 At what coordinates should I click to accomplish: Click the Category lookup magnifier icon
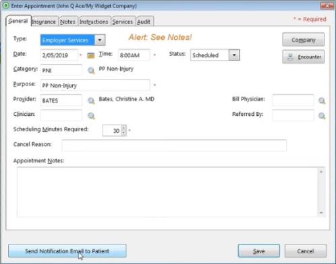click(91, 71)
